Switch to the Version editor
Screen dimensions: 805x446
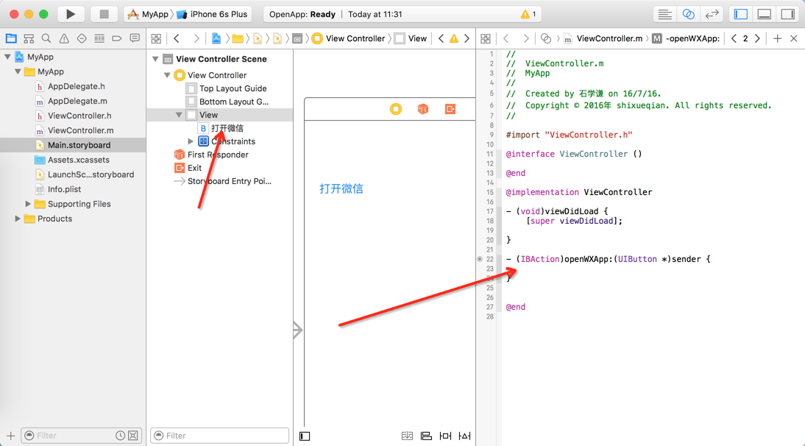coord(712,15)
